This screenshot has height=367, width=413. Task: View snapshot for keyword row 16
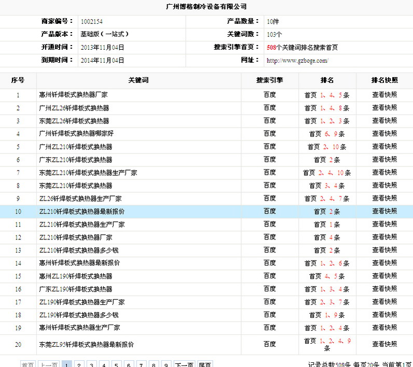pos(384,289)
